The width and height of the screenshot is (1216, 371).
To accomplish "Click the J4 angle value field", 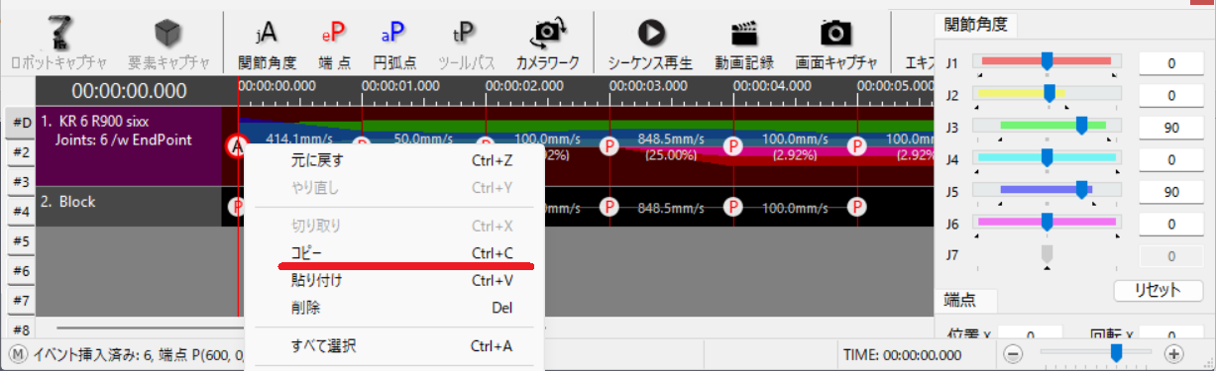I will pyautogui.click(x=1170, y=159).
